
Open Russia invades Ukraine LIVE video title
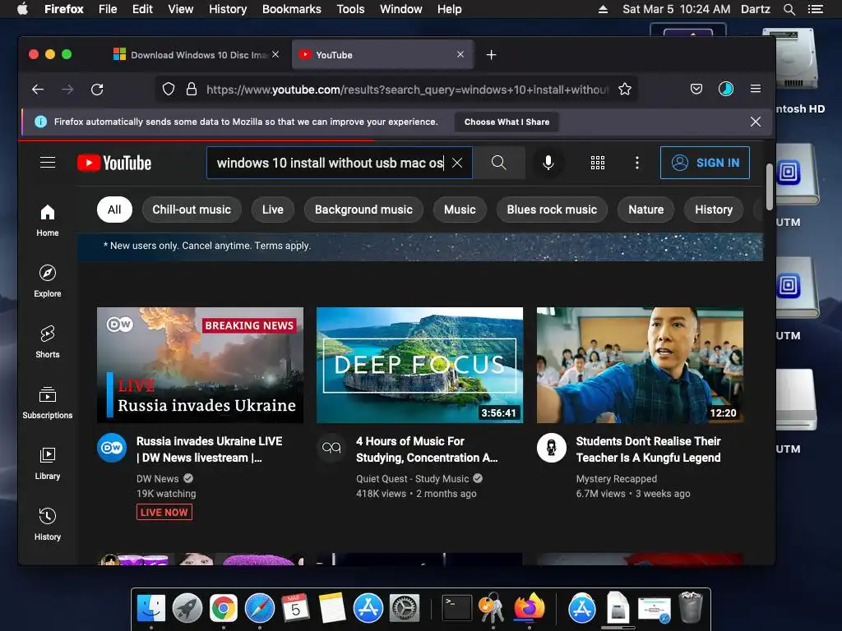coord(210,449)
